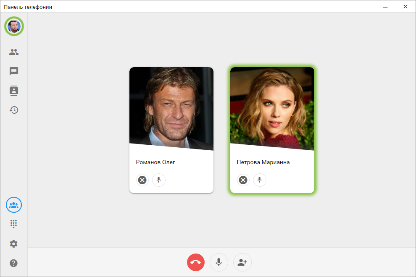The image size is (416, 277).
Task: Open the contacts group icon in sidebar
Action: pos(14,52)
